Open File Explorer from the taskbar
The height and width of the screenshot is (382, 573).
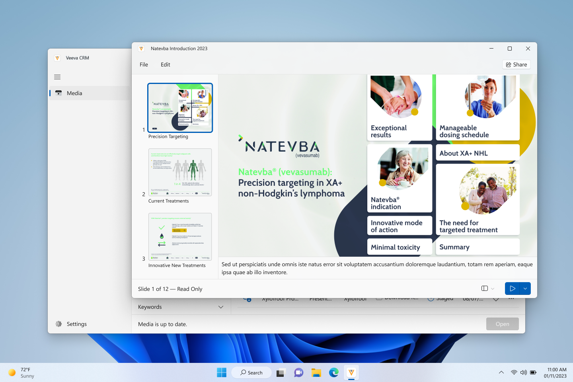[x=316, y=372]
